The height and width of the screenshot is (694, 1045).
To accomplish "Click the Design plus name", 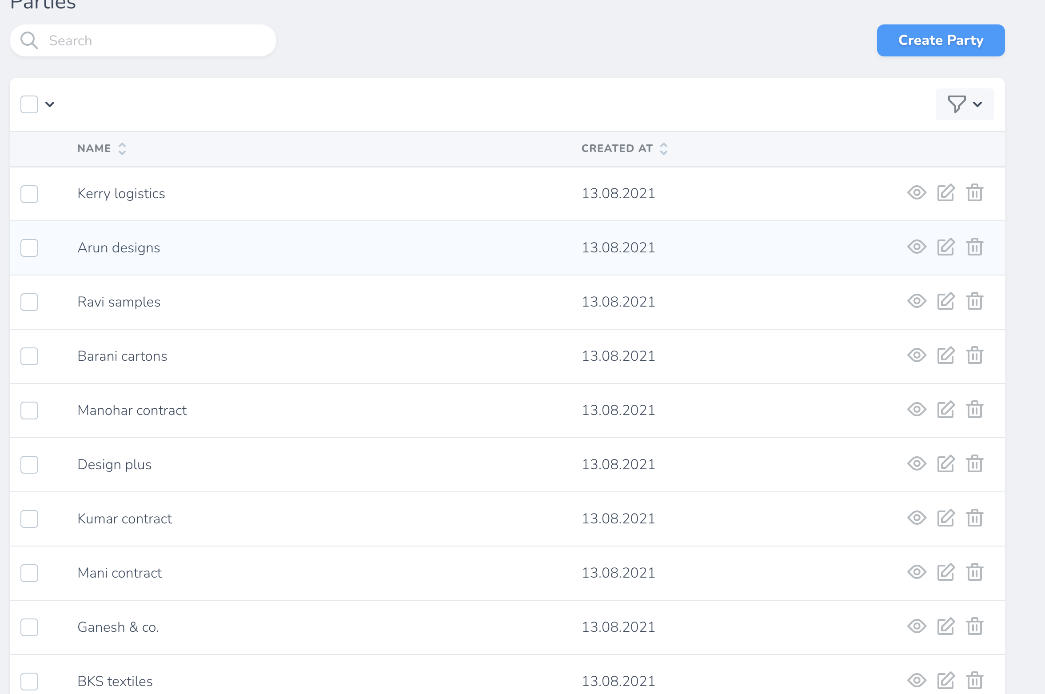I will [x=114, y=464].
